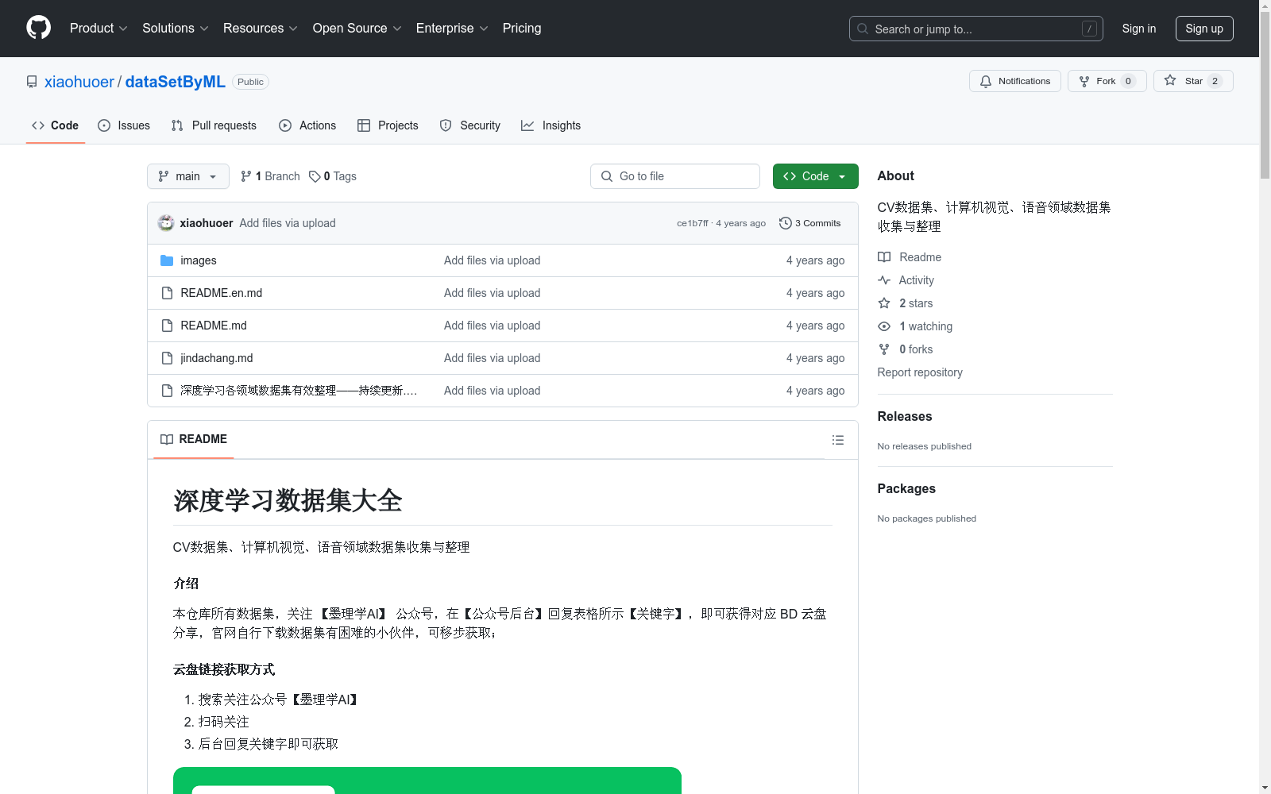Open the dataSetByML repository link
The image size is (1271, 794).
176,82
